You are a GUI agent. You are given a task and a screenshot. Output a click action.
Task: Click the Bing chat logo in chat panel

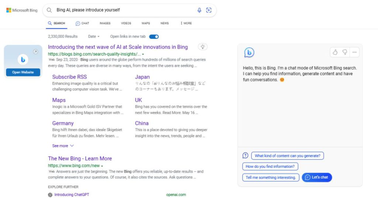249,52
